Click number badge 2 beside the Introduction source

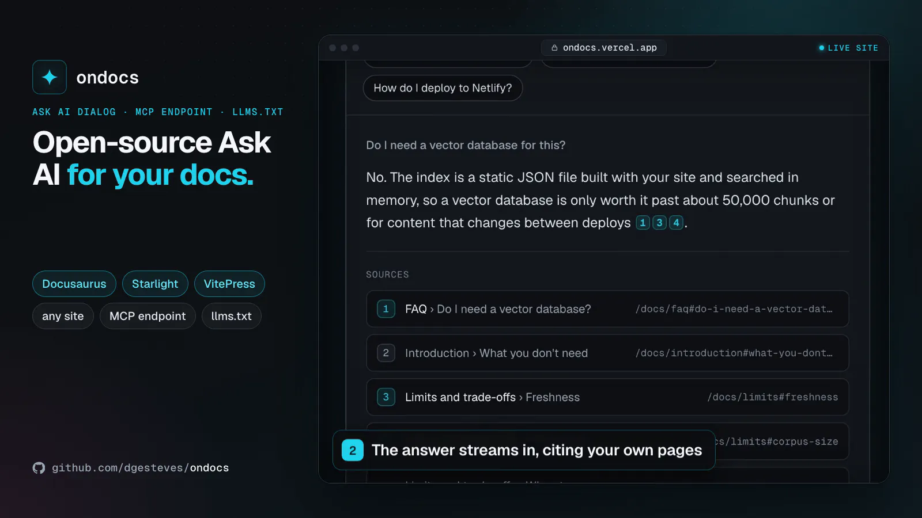point(386,353)
